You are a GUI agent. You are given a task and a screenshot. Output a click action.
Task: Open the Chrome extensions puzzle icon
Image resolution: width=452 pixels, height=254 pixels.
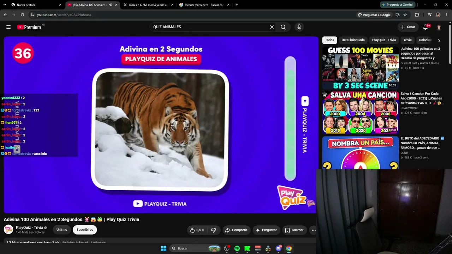point(417,15)
